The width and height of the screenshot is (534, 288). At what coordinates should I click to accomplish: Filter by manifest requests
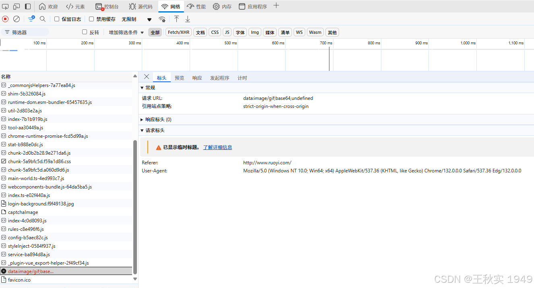(x=285, y=32)
